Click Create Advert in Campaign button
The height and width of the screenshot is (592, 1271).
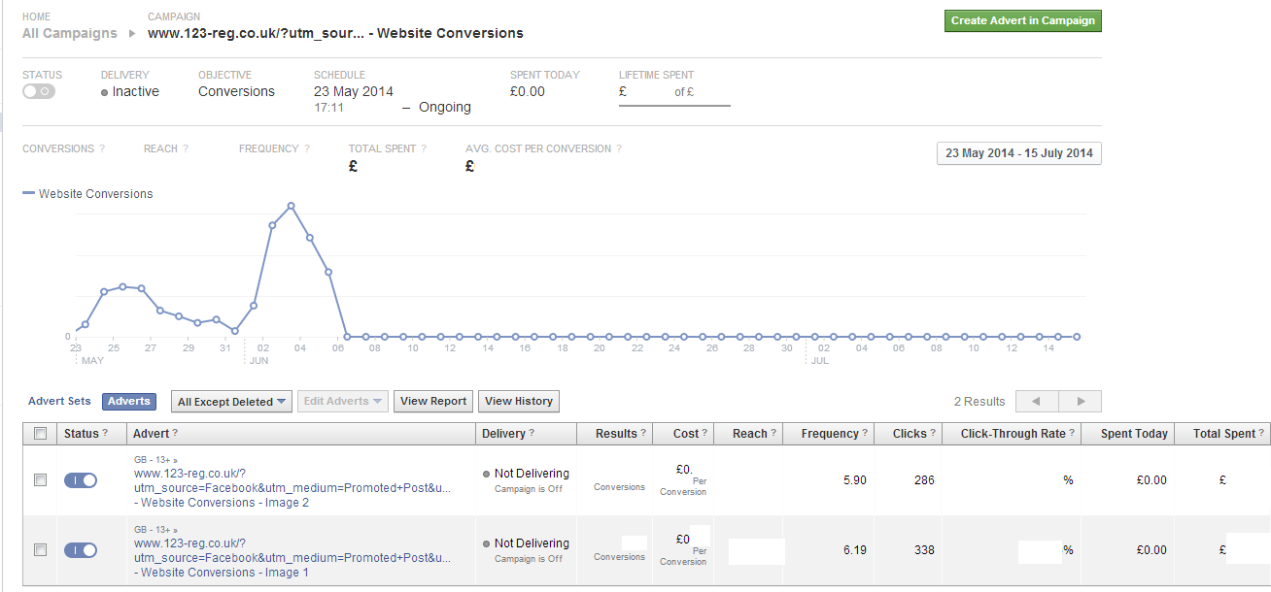[1023, 21]
